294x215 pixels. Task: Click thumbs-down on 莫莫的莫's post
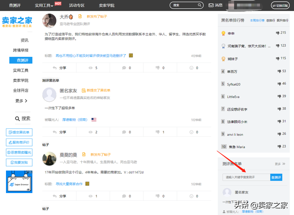(x=158, y=196)
